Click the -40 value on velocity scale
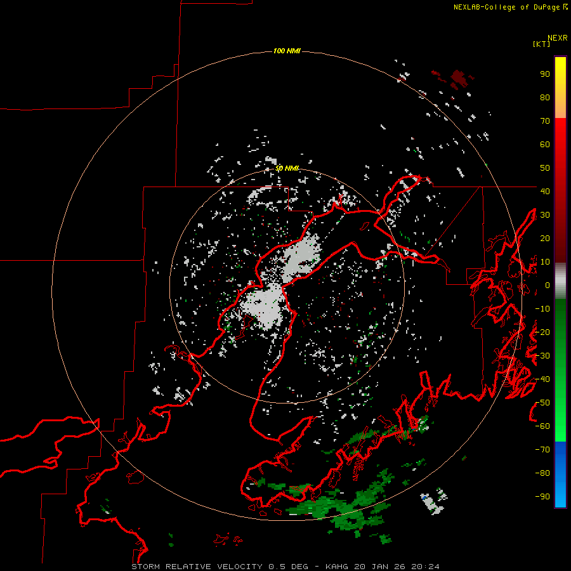This screenshot has height=571, width=571. [x=542, y=379]
